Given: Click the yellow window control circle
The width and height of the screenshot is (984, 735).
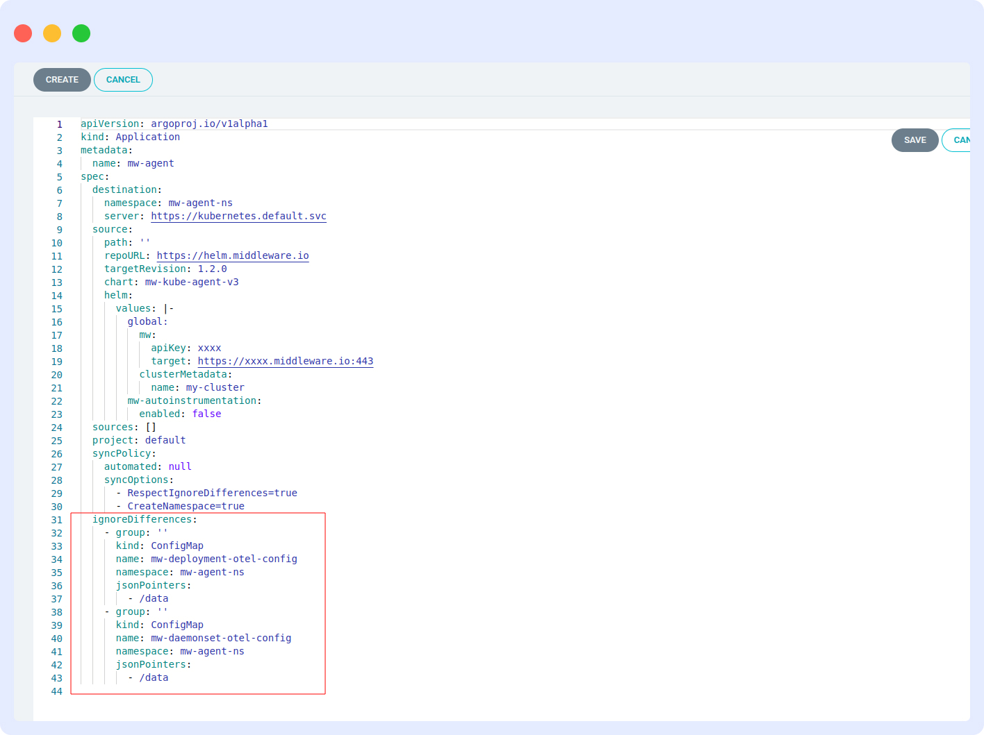Looking at the screenshot, I should tap(51, 33).
